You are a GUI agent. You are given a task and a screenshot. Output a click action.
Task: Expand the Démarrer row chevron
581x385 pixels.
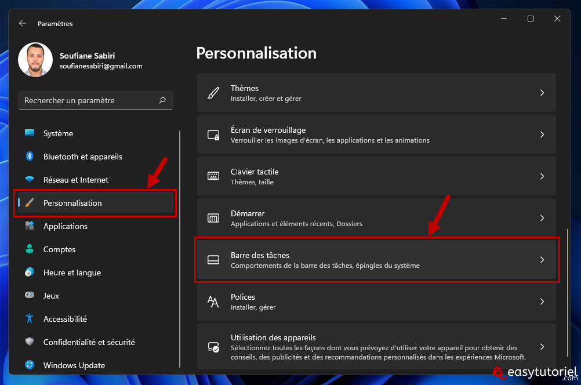pyautogui.click(x=542, y=218)
